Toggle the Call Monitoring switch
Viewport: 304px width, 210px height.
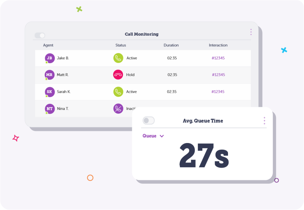click(40, 35)
